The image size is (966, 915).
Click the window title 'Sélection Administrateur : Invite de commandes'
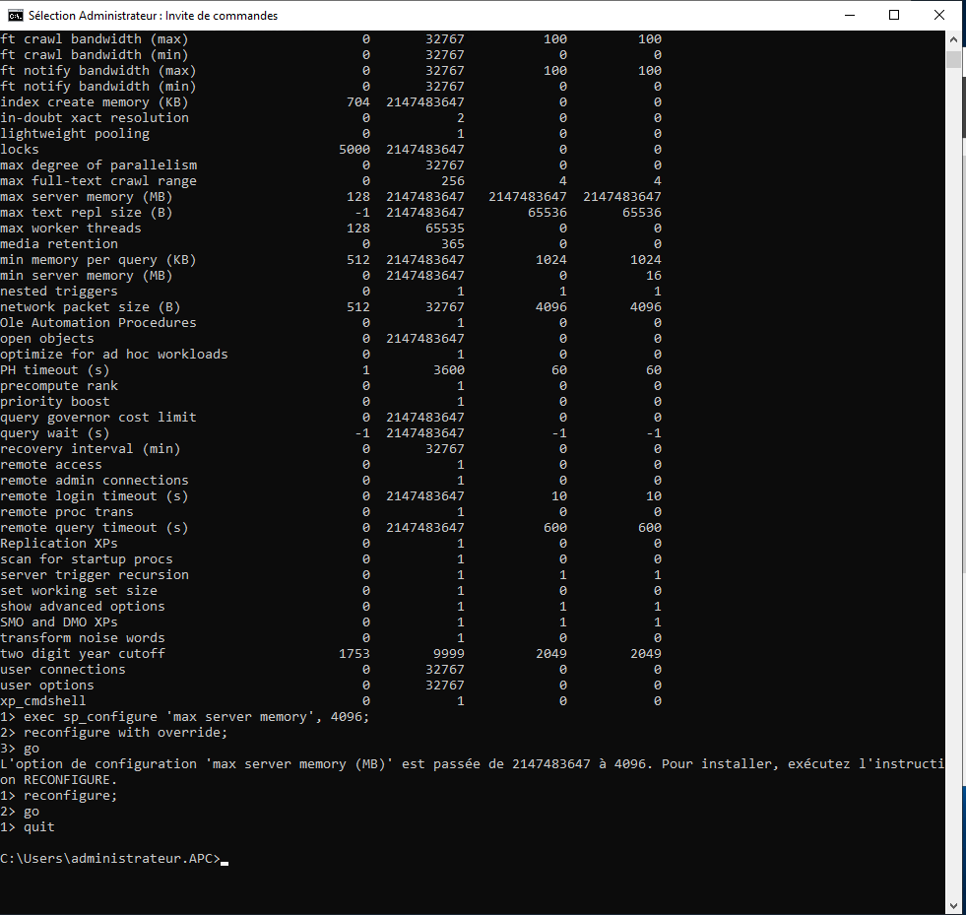pos(153,16)
